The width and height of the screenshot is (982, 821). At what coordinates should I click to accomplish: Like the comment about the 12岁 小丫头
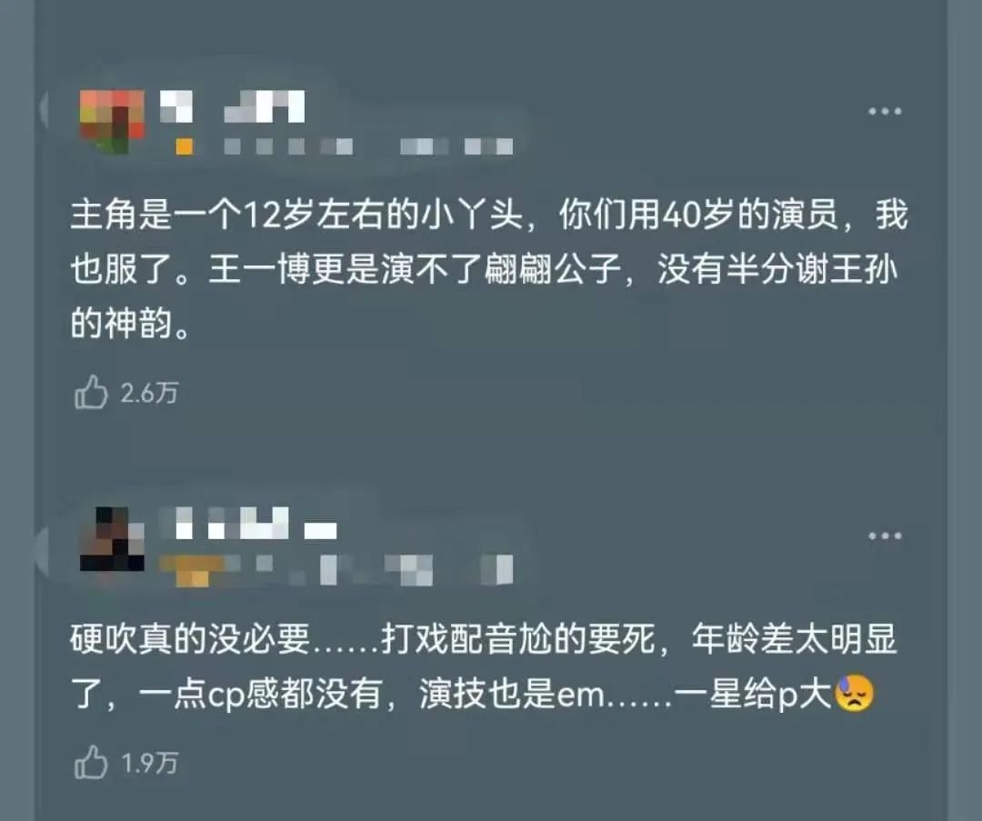[x=91, y=393]
